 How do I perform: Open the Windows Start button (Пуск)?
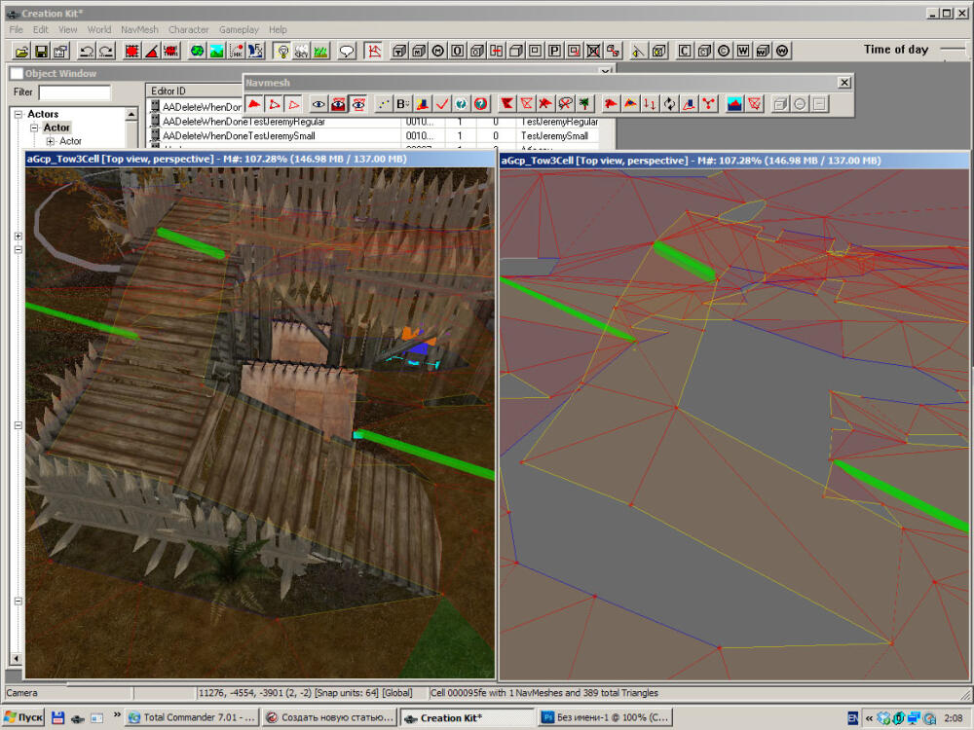23,717
